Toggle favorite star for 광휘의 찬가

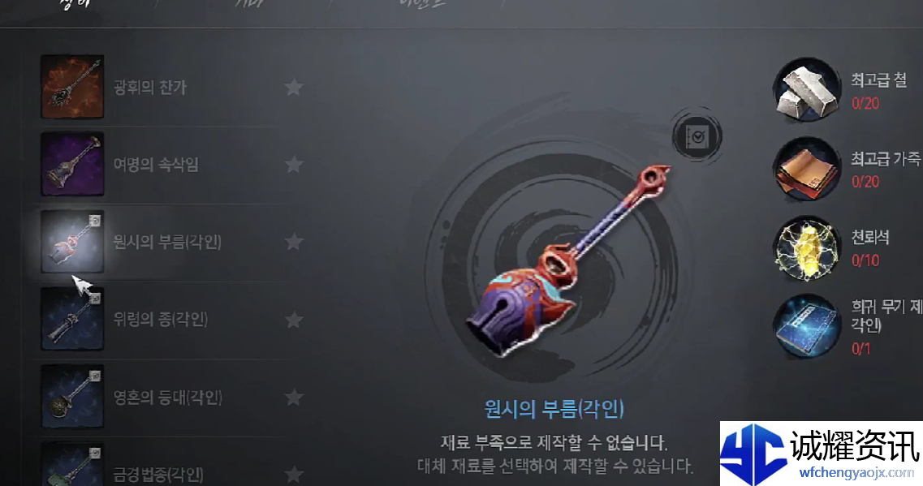(x=294, y=87)
